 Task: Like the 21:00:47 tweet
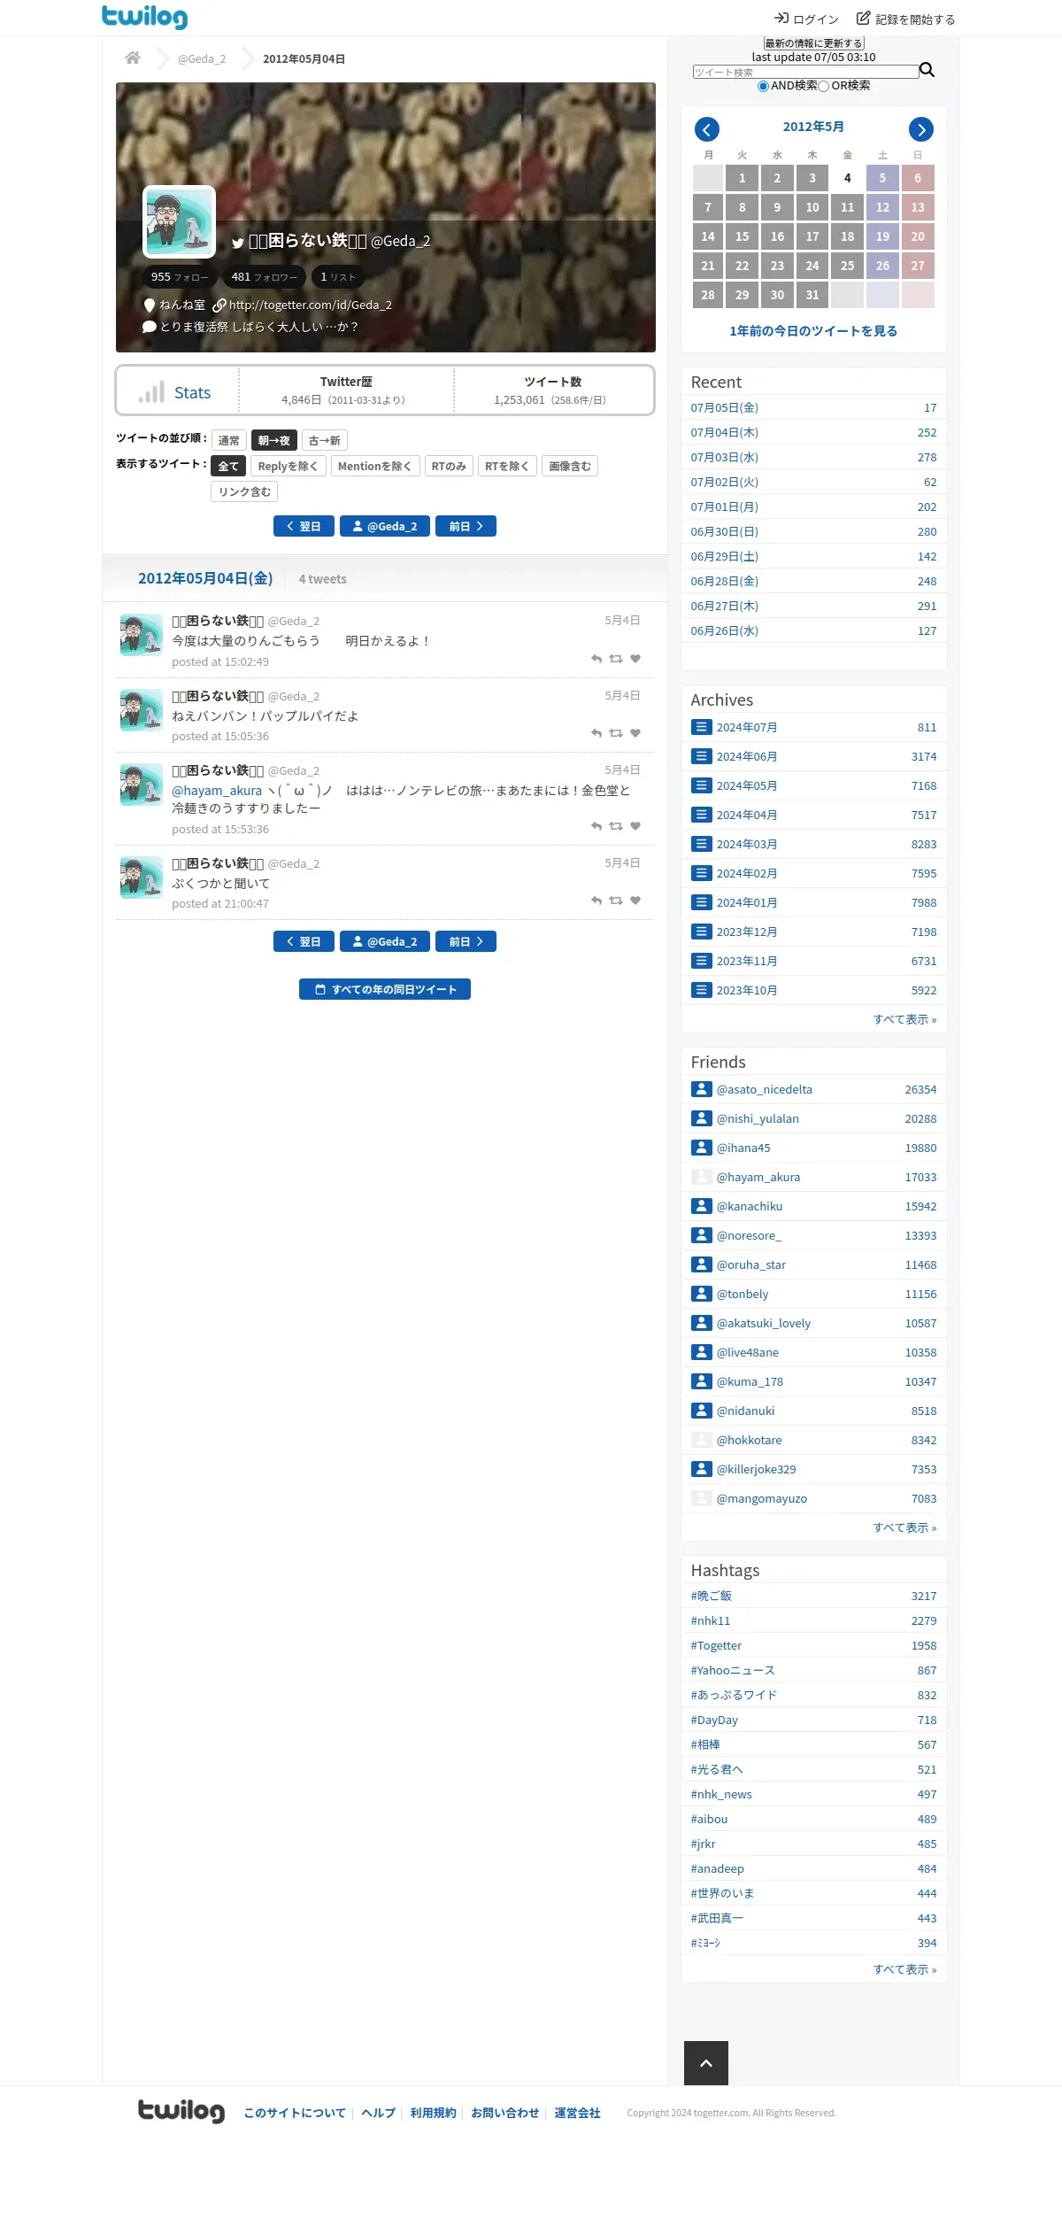click(635, 901)
